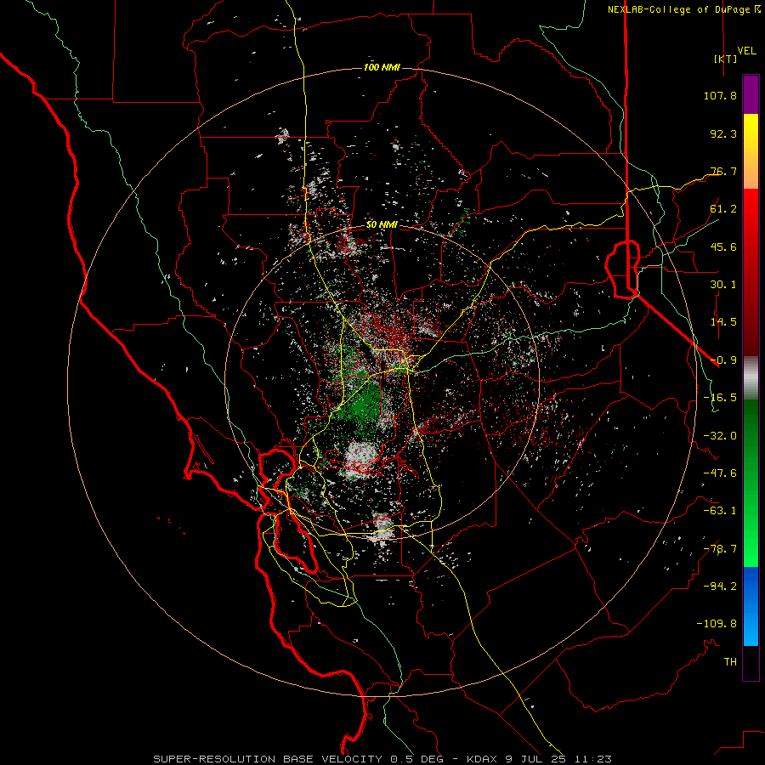Click the -47.6 velocity scale value

click(720, 473)
